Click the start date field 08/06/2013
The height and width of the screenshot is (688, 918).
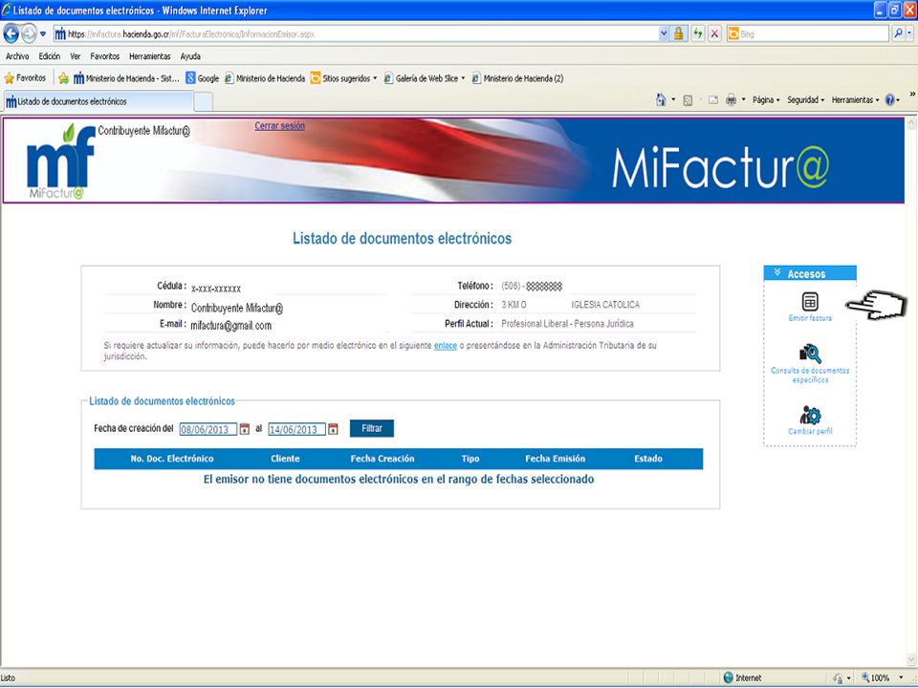click(x=208, y=429)
